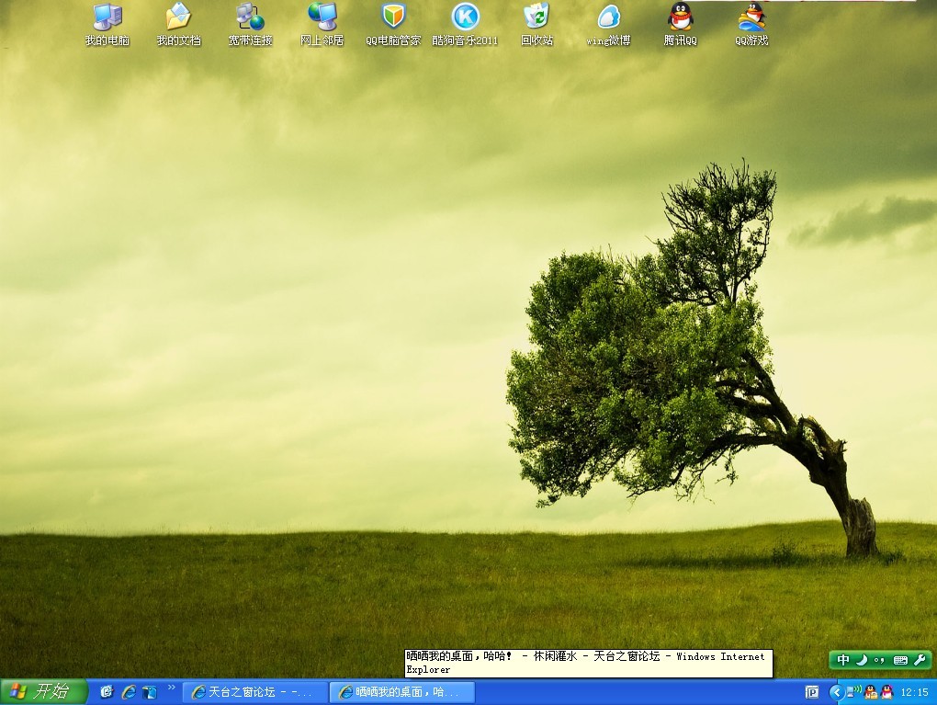
Task: Open the IME soft keyboard
Action: pos(900,660)
